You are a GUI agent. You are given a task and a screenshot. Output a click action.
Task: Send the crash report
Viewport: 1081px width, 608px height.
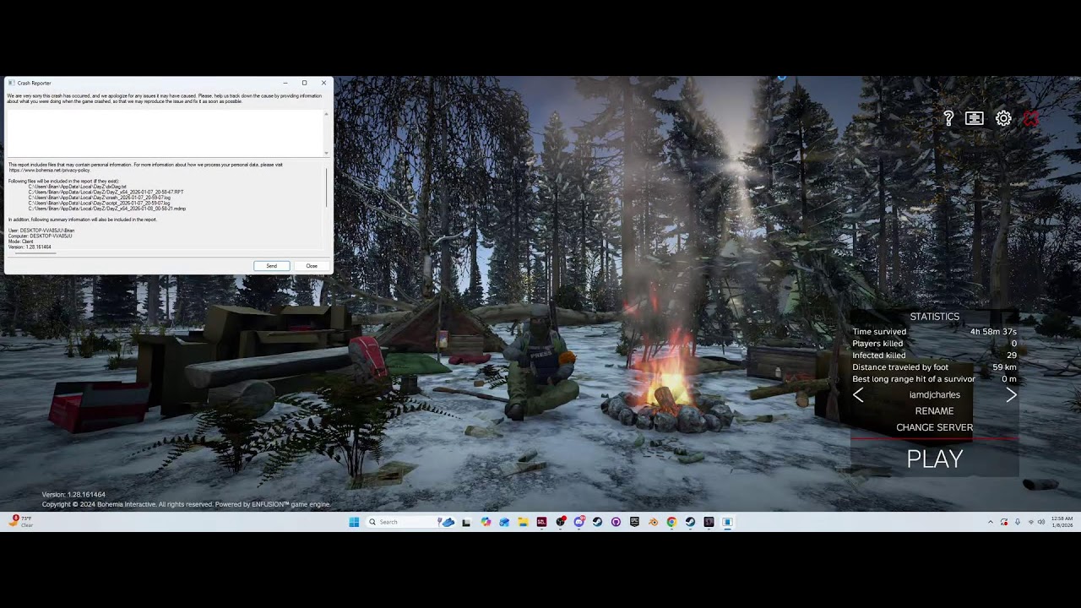pos(272,266)
